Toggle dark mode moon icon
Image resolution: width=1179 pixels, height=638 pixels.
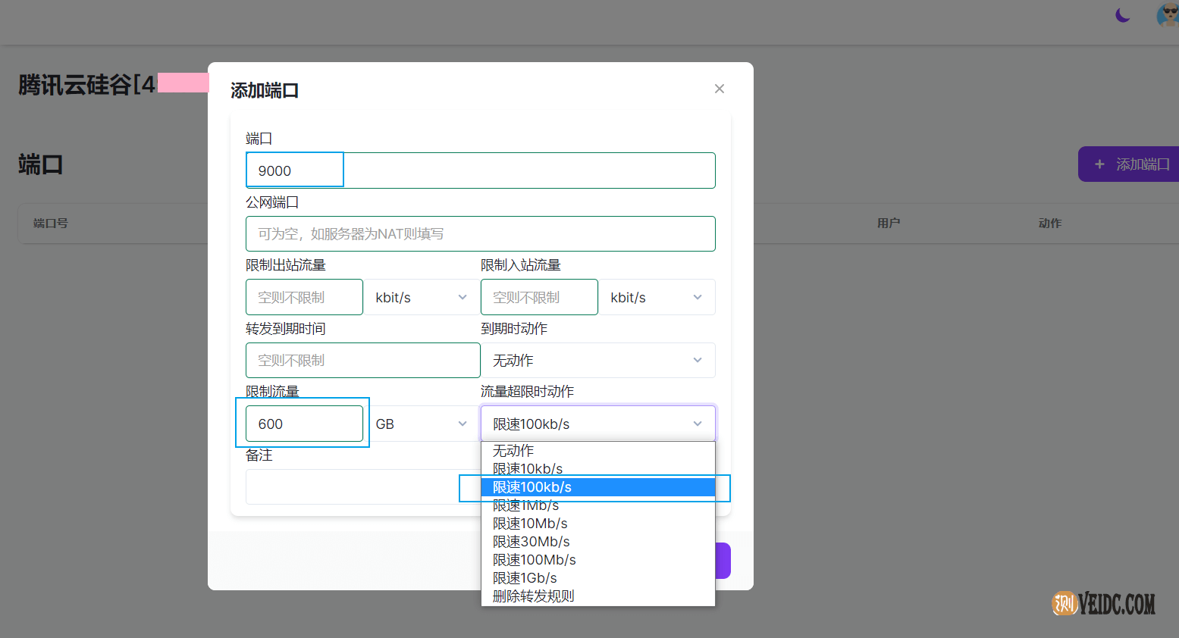1123,15
